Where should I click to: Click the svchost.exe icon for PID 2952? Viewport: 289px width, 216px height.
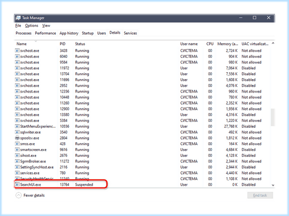pos(17,86)
